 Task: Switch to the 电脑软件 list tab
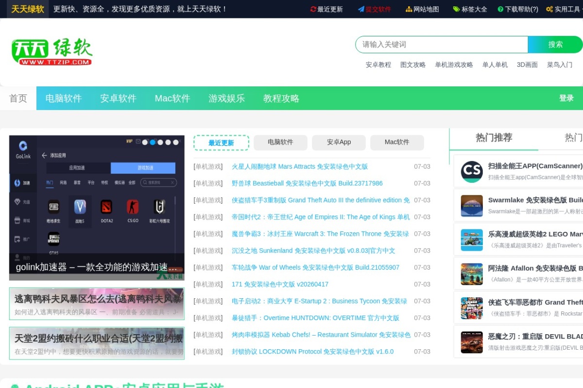(280, 142)
